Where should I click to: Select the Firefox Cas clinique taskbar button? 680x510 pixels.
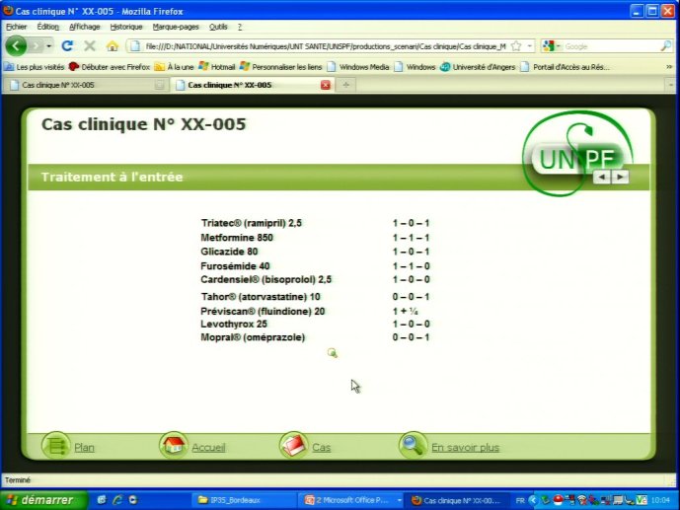458,500
